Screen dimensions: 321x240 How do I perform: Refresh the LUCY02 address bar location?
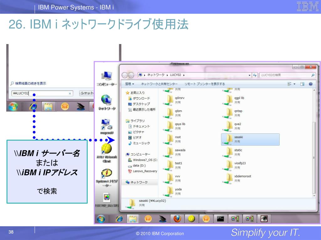255,75
